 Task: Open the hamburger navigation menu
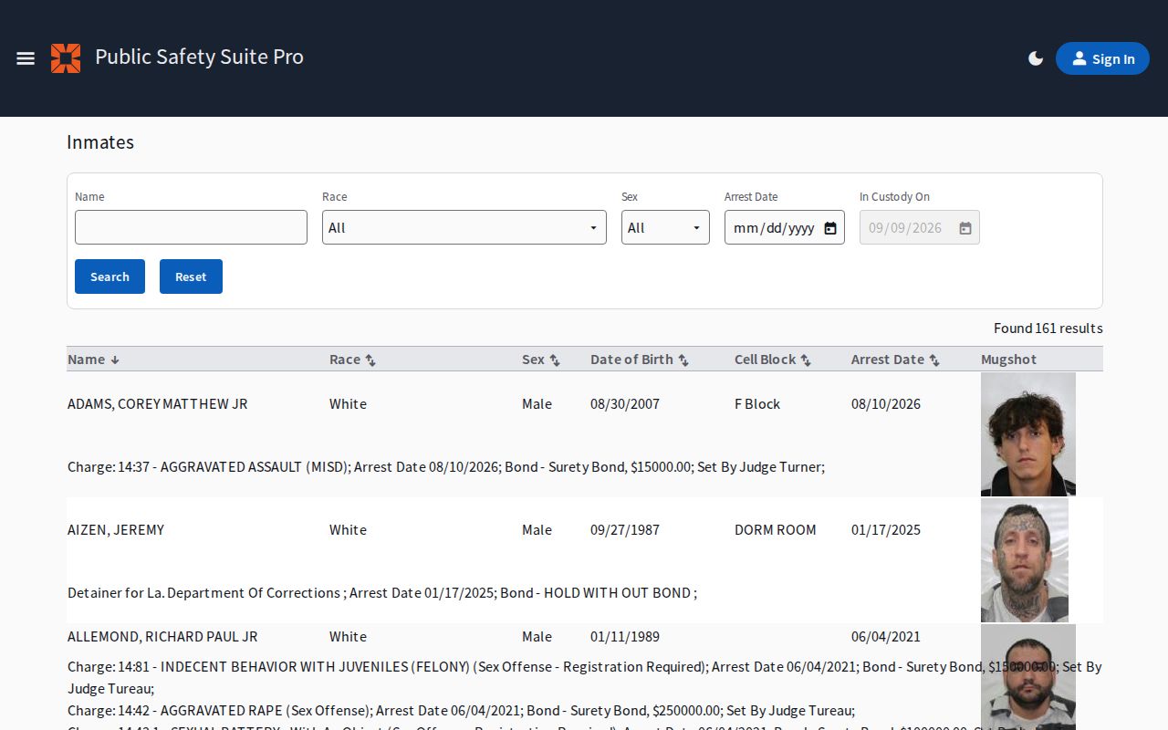26,58
